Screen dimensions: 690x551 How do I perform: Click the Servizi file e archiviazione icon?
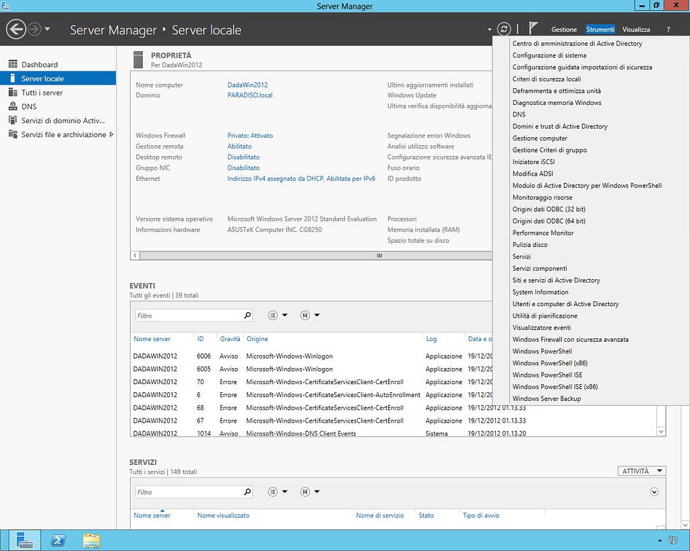click(13, 135)
